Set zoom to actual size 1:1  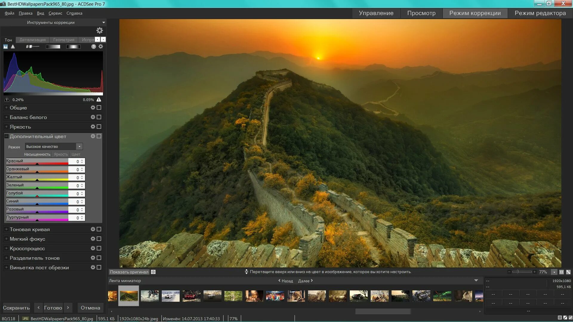click(561, 272)
